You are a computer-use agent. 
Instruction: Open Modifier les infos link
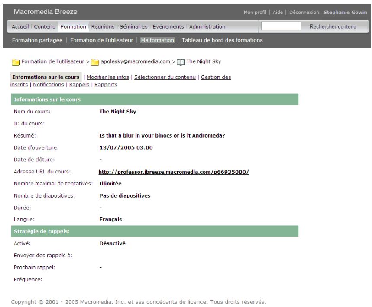click(x=108, y=77)
